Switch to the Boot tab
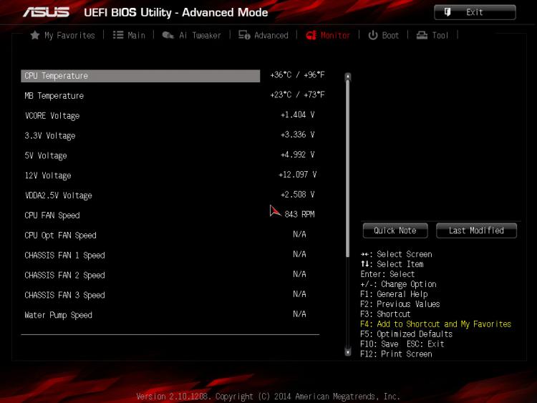537x403 pixels. coord(390,35)
